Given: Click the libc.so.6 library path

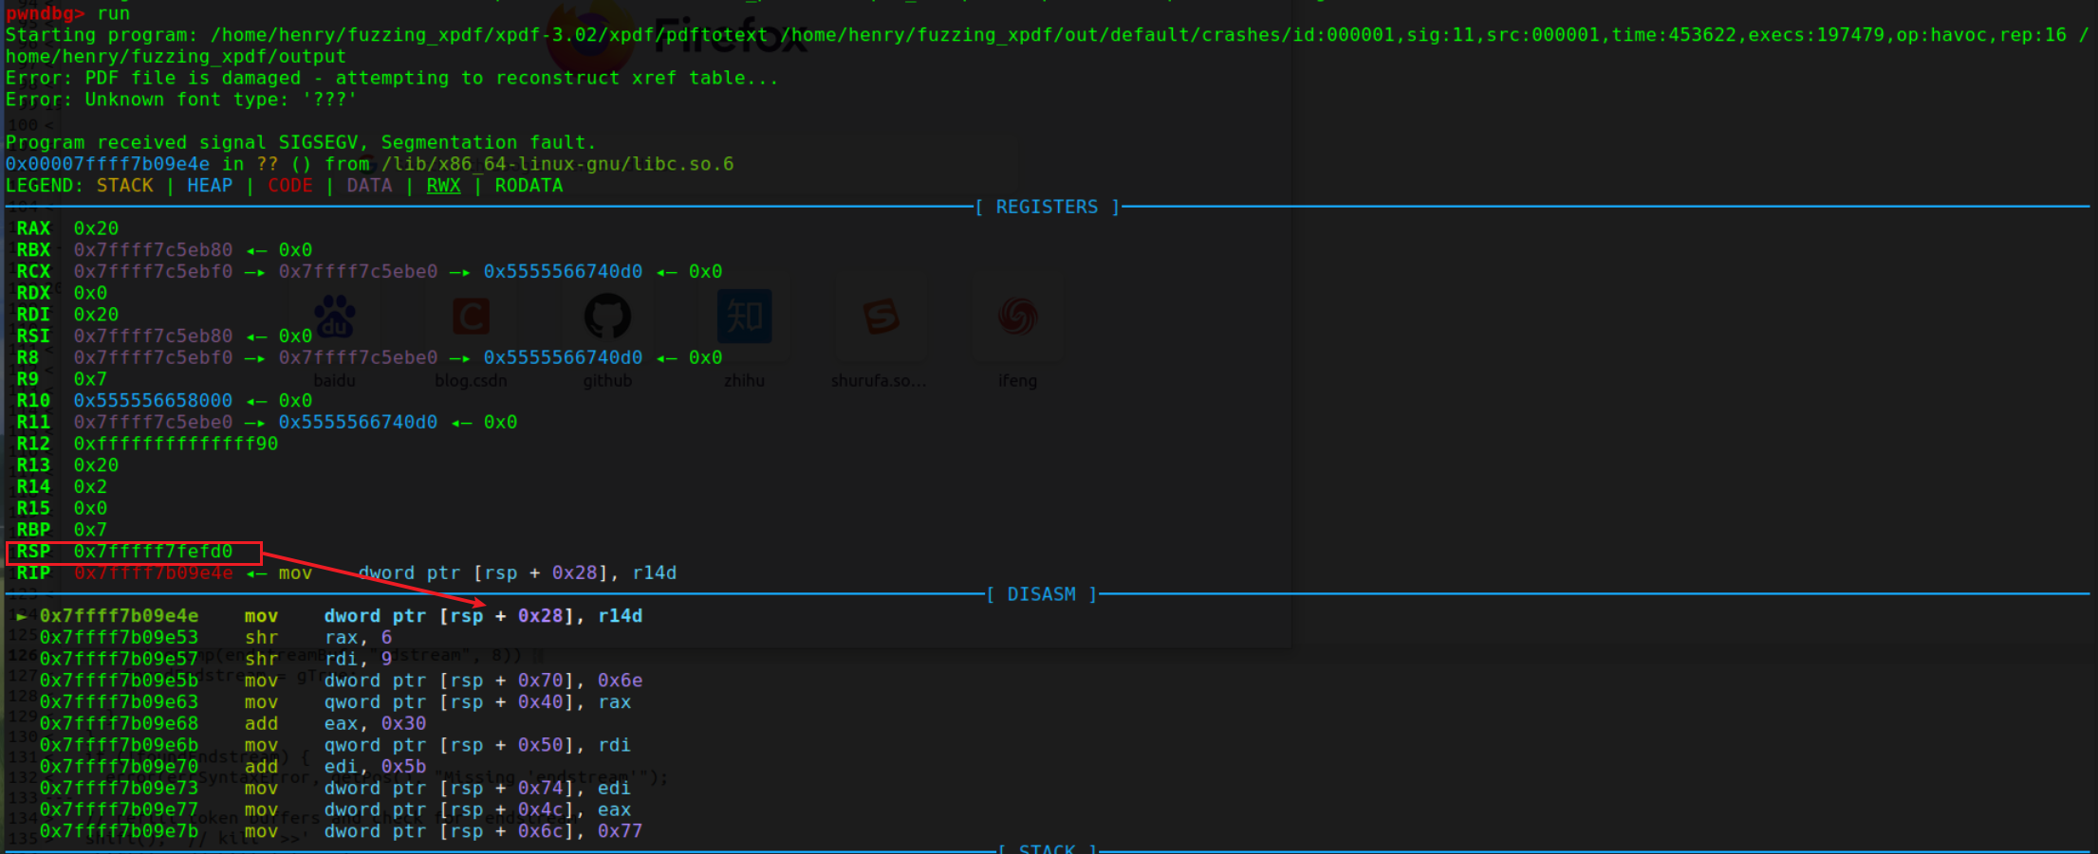Looking at the screenshot, I should pyautogui.click(x=557, y=164).
